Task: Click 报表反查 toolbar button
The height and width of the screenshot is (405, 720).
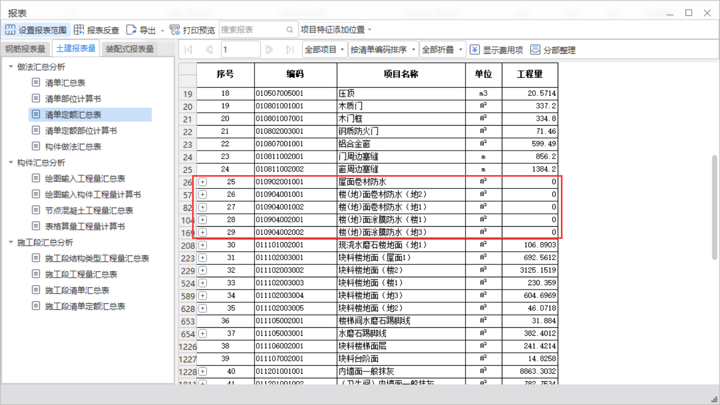Action: click(x=97, y=30)
